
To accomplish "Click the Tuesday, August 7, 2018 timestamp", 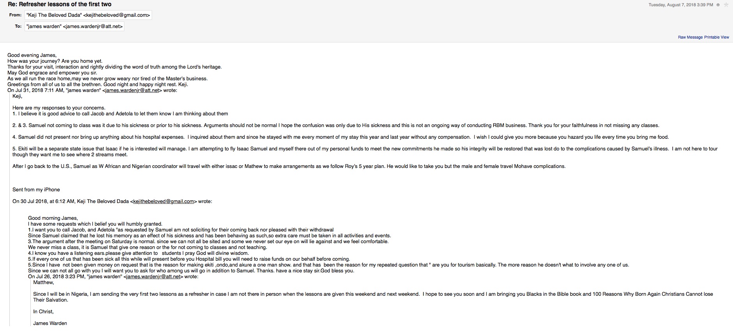I will click(680, 5).
